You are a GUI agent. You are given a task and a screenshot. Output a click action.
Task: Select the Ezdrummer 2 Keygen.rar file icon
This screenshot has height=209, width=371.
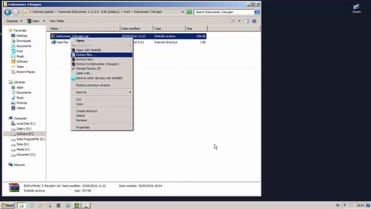point(53,36)
